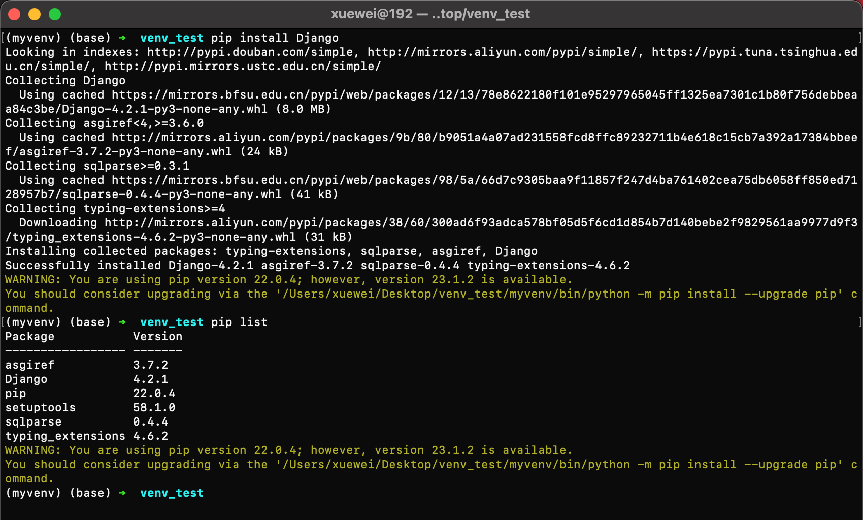The image size is (863, 520).
Task: Click the 'Package' column header
Action: pos(30,337)
